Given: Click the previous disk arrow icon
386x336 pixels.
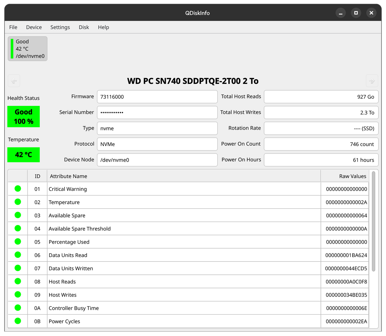Looking at the screenshot, I should point(14,81).
